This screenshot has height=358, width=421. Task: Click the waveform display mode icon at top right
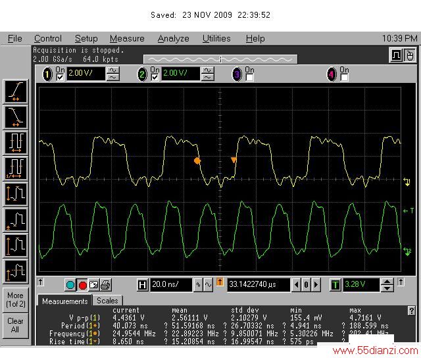pyautogui.click(x=396, y=55)
